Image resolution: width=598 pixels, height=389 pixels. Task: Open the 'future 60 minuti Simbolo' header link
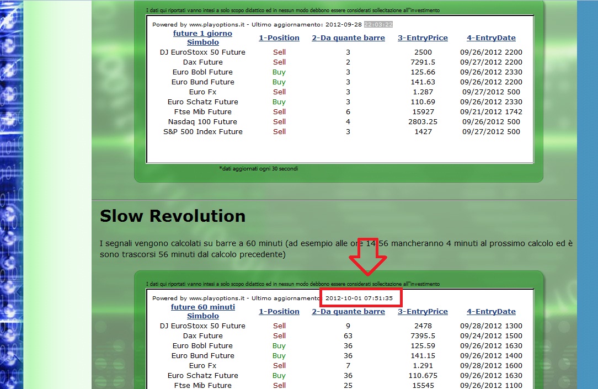coord(202,311)
